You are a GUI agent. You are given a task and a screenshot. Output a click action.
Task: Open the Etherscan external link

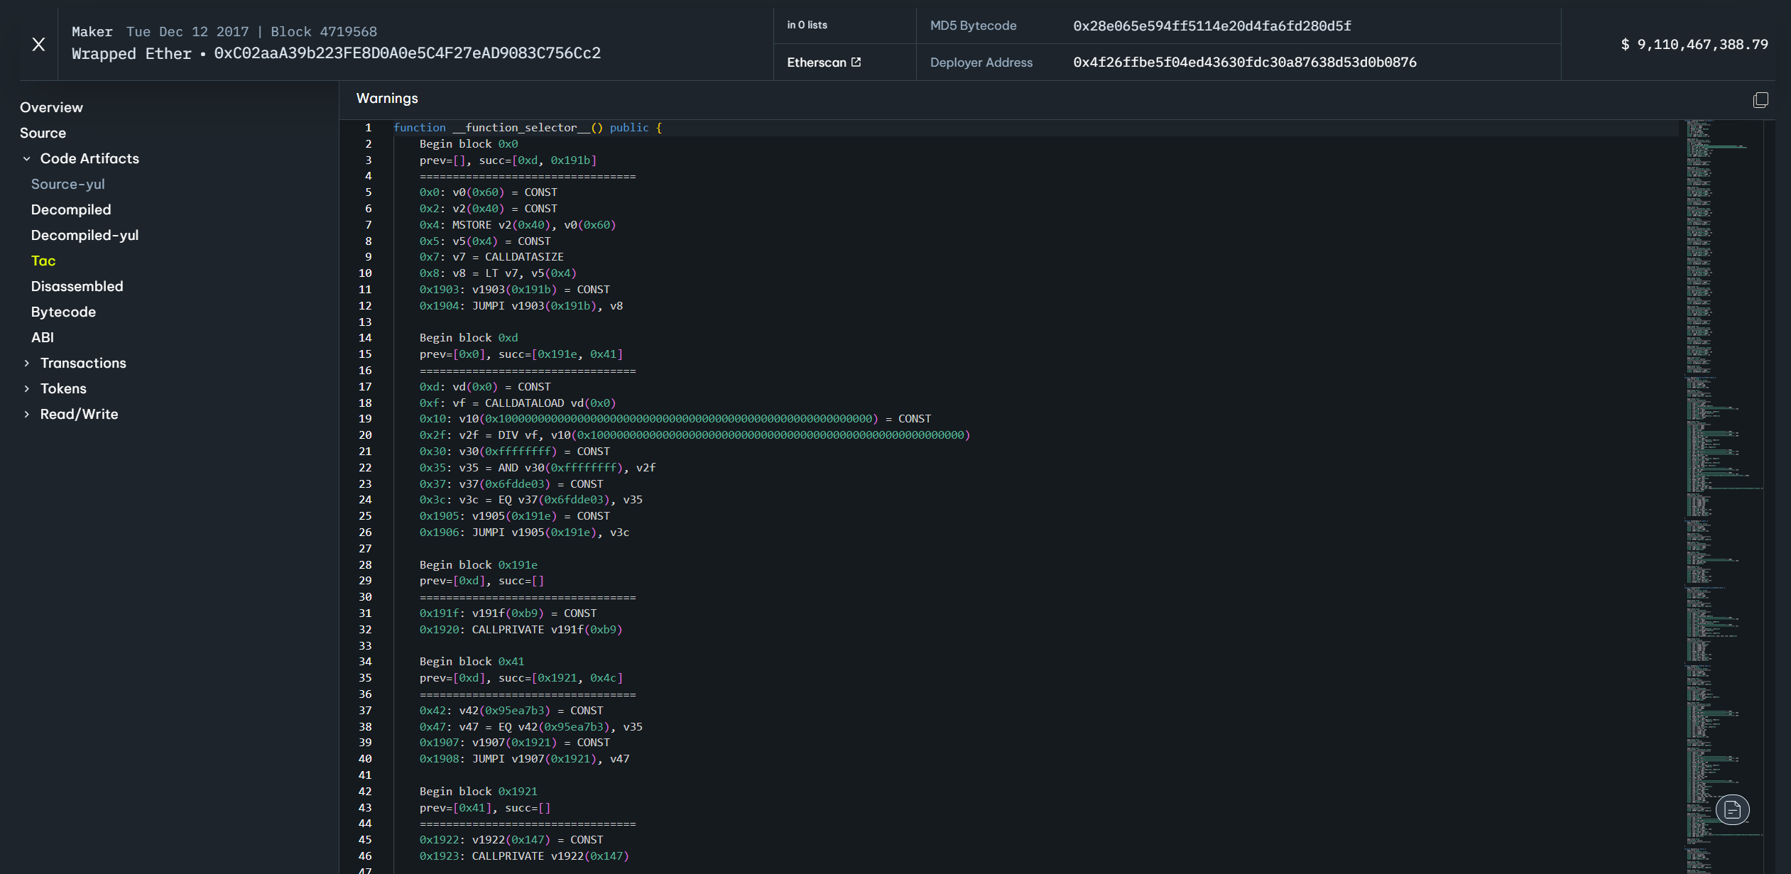824,62
